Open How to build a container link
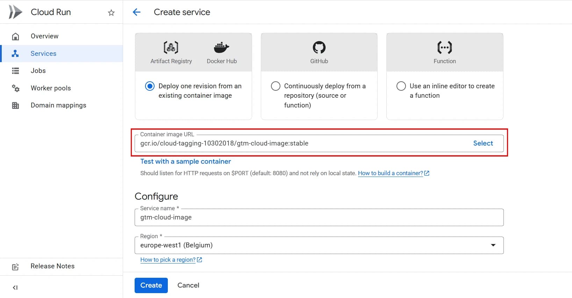This screenshot has height=298, width=572. [390, 173]
